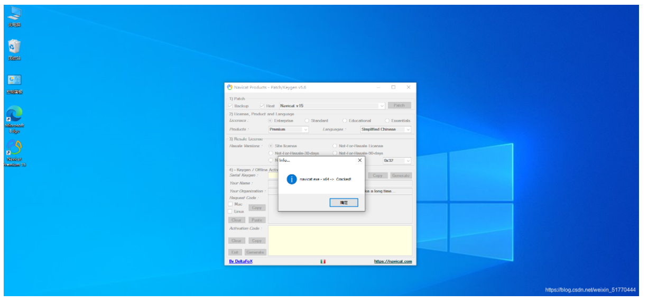Click the Patch button
Screen dimensions: 648x302
tap(399, 105)
